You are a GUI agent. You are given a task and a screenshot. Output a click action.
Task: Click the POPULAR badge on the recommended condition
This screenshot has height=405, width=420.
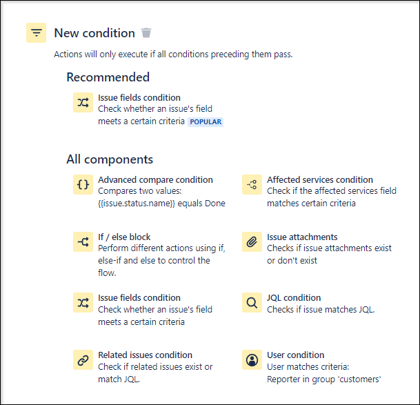point(206,121)
